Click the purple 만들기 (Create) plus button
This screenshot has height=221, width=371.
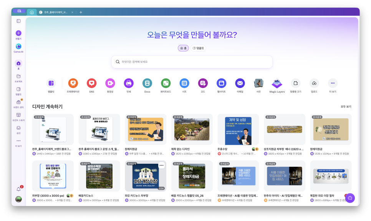[x=18, y=33]
